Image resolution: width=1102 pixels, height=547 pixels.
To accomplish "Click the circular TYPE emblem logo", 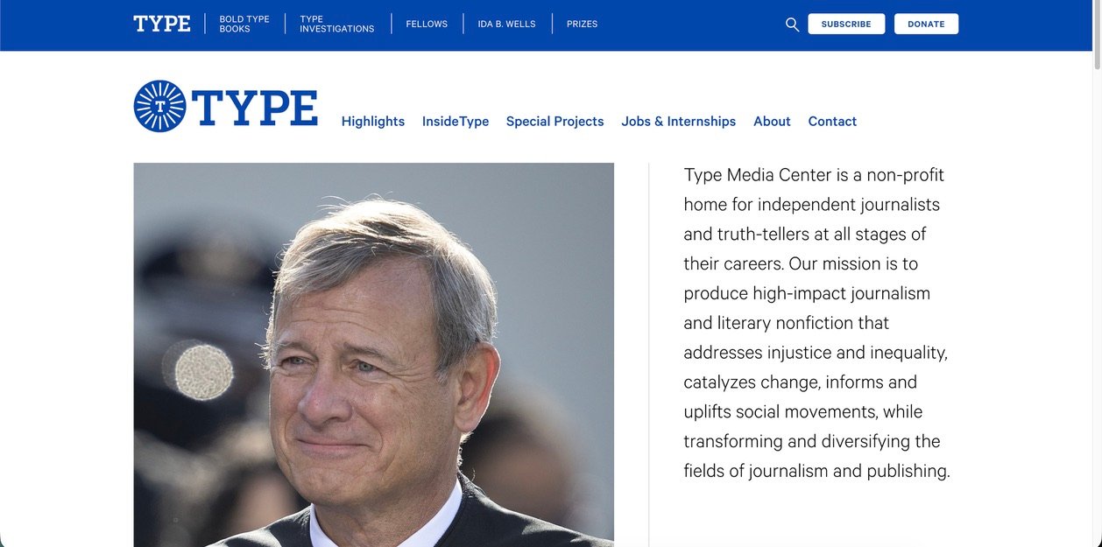I will (x=159, y=105).
